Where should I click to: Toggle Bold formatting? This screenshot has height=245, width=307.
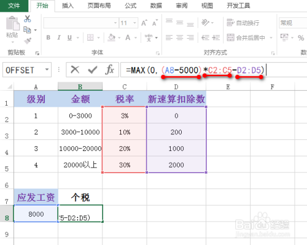coord(49,37)
